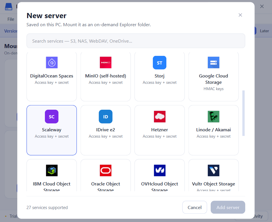Viewport: 272px width, 222px height.
Task: Choose the MinIO self-hosted logo
Action: (106, 62)
